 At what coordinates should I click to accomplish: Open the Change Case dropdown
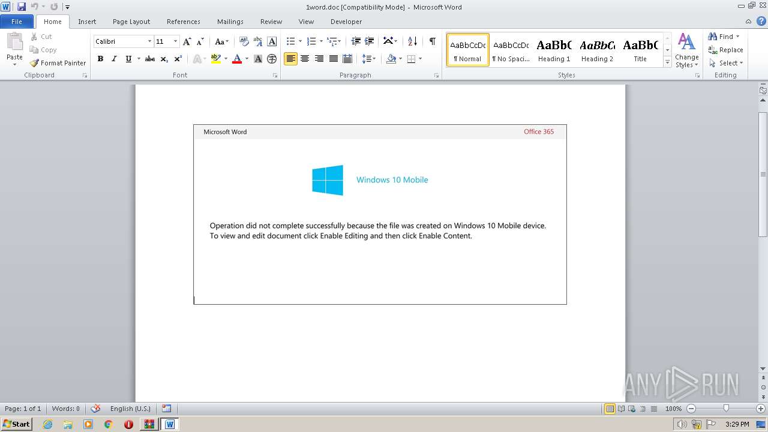coord(221,41)
